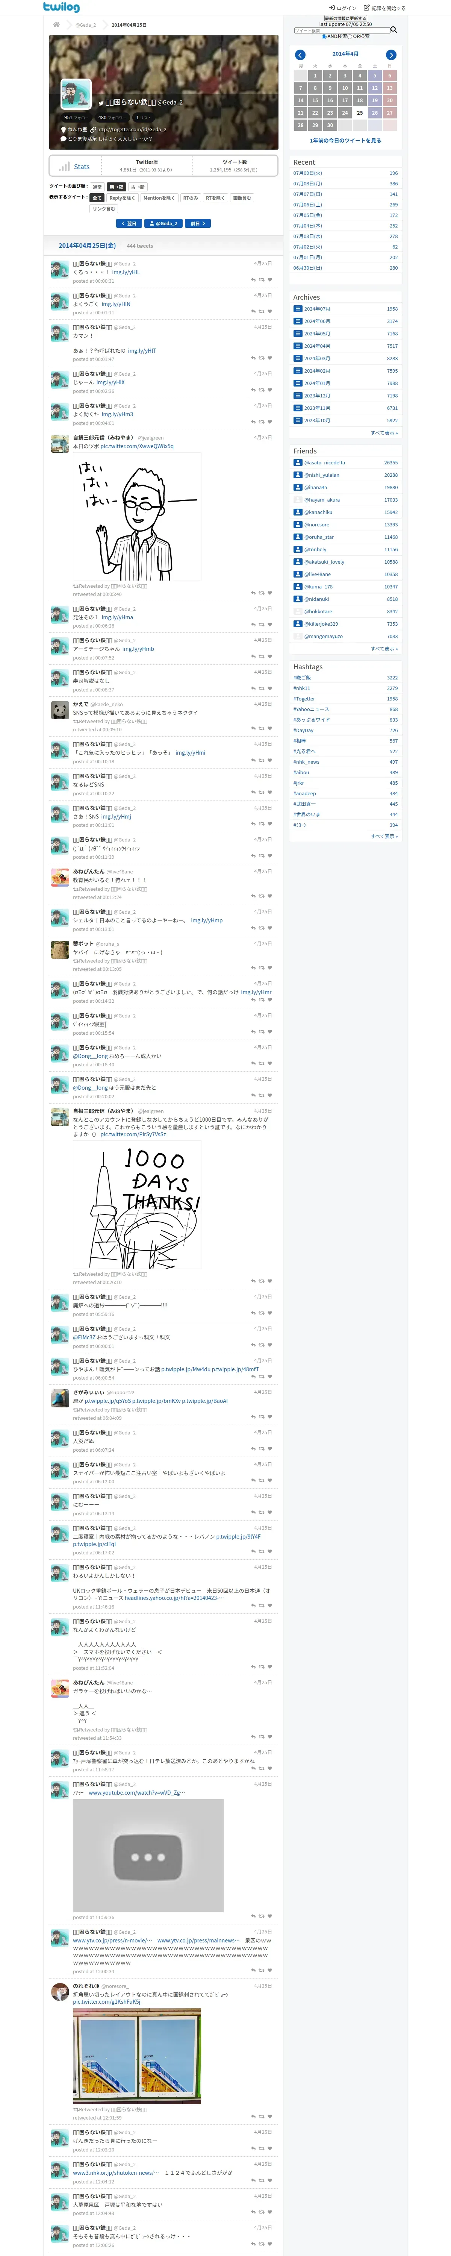Select calendar day 1

(x=315, y=75)
